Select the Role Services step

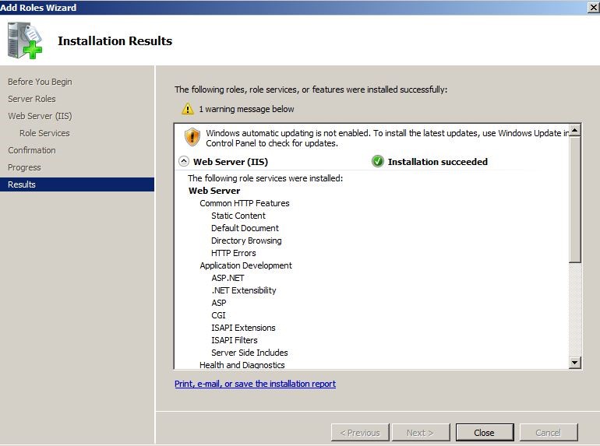(x=44, y=133)
